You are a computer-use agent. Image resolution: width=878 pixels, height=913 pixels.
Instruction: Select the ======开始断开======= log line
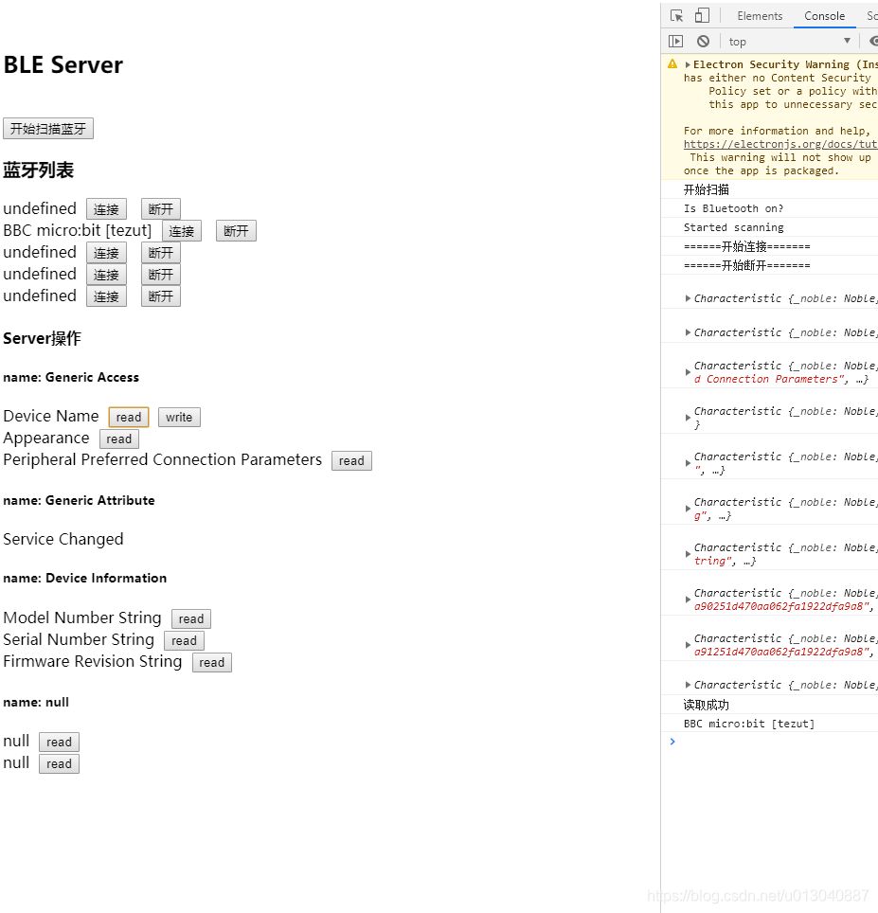[747, 265]
